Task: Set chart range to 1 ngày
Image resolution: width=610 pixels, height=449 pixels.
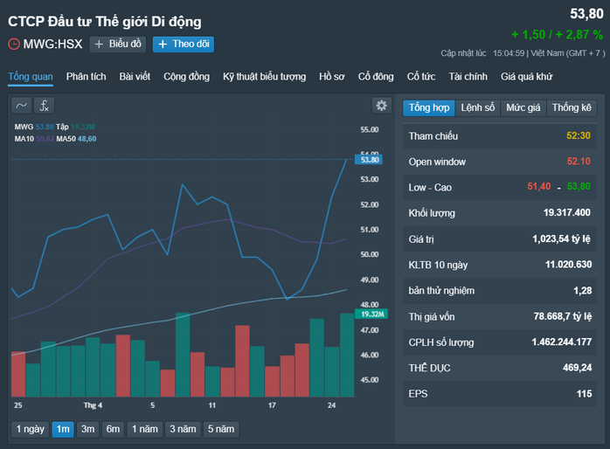Action: (x=31, y=429)
